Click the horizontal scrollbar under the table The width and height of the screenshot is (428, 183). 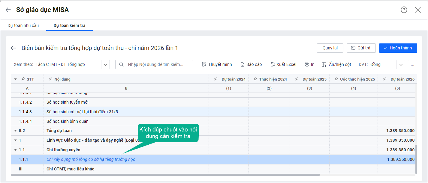[165, 175]
